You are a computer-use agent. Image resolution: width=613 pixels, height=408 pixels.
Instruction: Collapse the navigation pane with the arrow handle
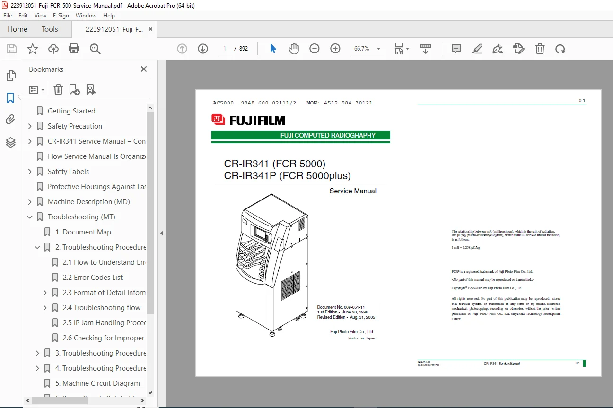pyautogui.click(x=161, y=233)
